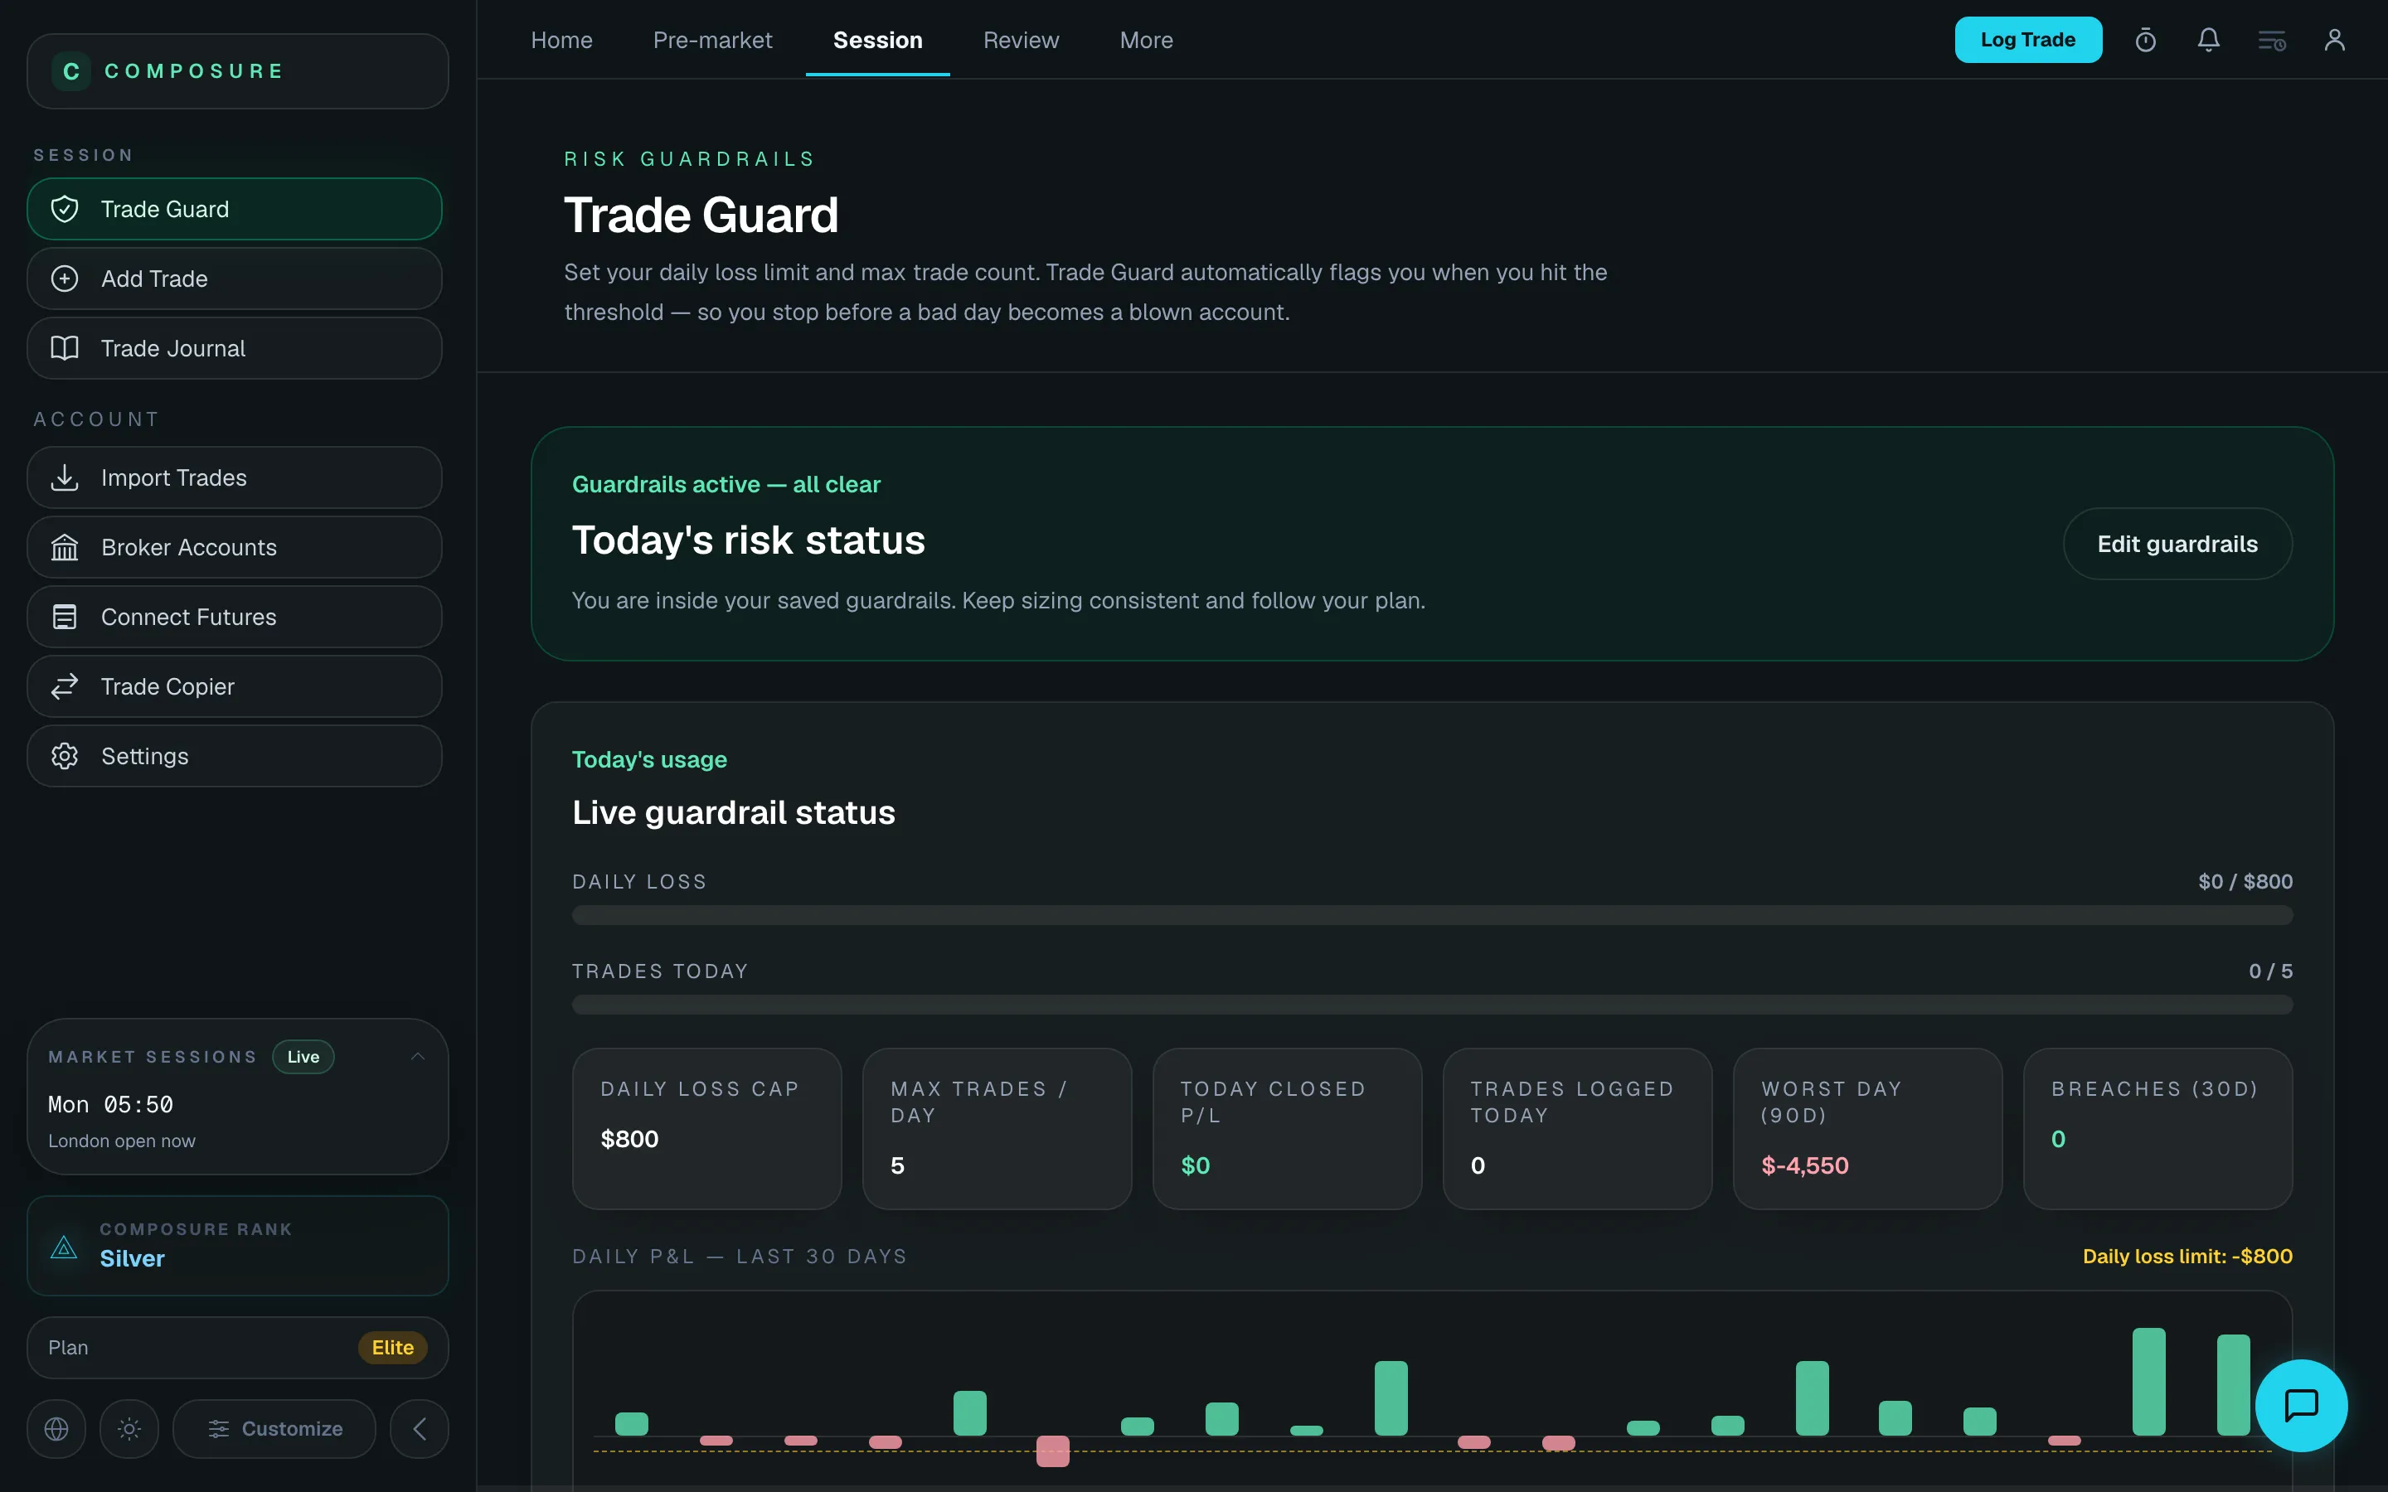Click 'London open now' text
Screen dimensions: 2388x1492
click(121, 1141)
